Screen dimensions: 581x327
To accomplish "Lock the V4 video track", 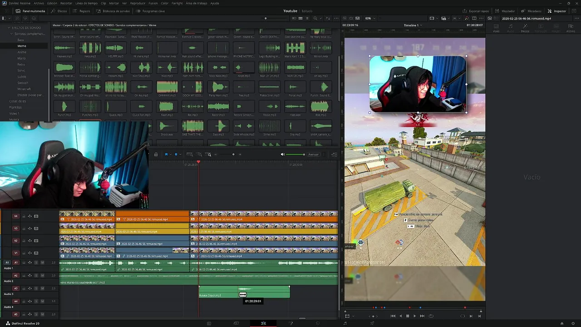I will pyautogui.click(x=24, y=216).
